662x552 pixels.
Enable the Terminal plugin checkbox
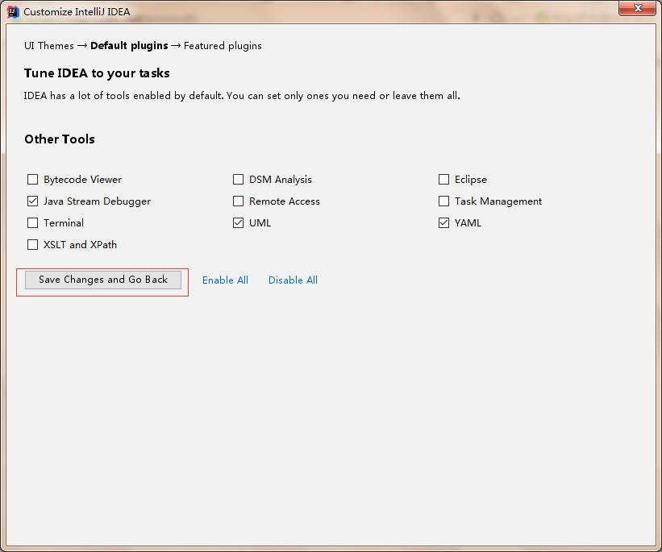coord(32,223)
